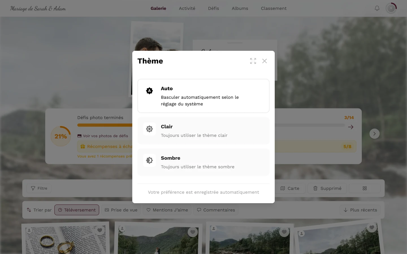Open the Supprimé deleted items

pyautogui.click(x=327, y=188)
